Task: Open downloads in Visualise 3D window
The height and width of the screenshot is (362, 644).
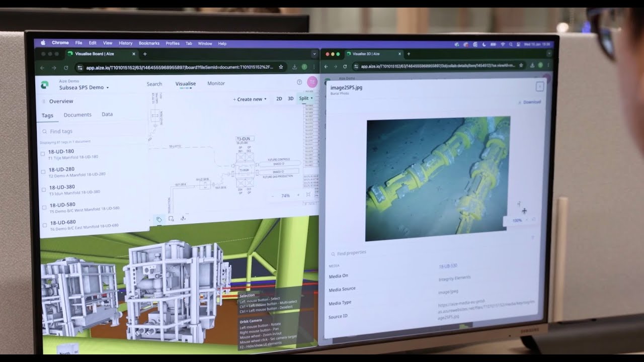Action: tap(532, 65)
